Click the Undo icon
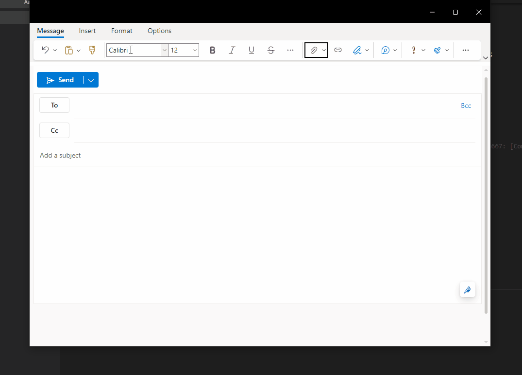Screen dimensions: 522x375 45,50
